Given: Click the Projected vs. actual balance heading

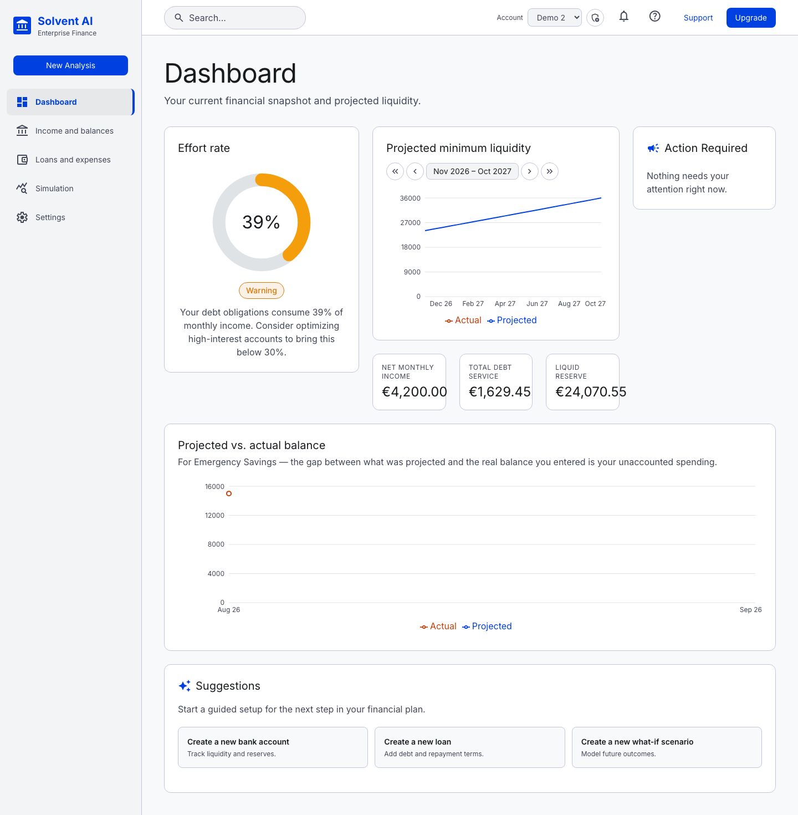Looking at the screenshot, I should 252,445.
